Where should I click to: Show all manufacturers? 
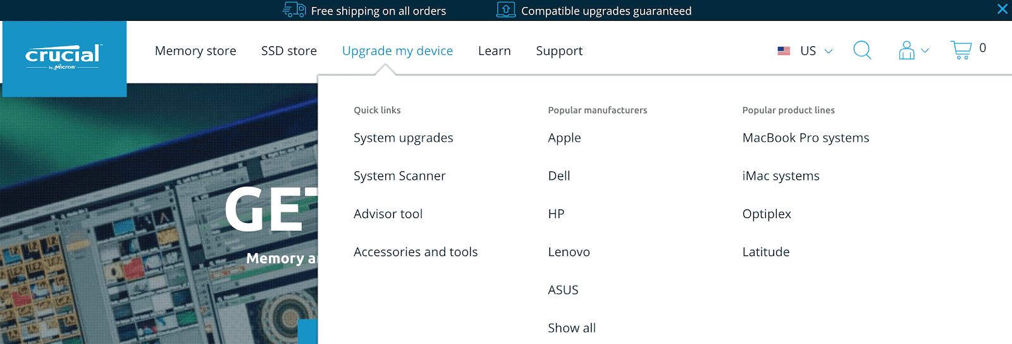572,328
